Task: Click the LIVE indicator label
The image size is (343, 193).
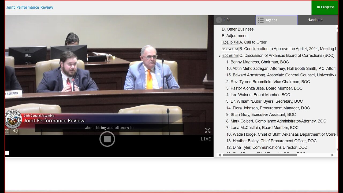Action: tap(206, 139)
